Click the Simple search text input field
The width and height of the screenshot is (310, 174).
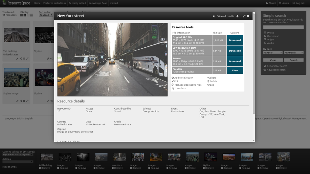tap(283, 27)
